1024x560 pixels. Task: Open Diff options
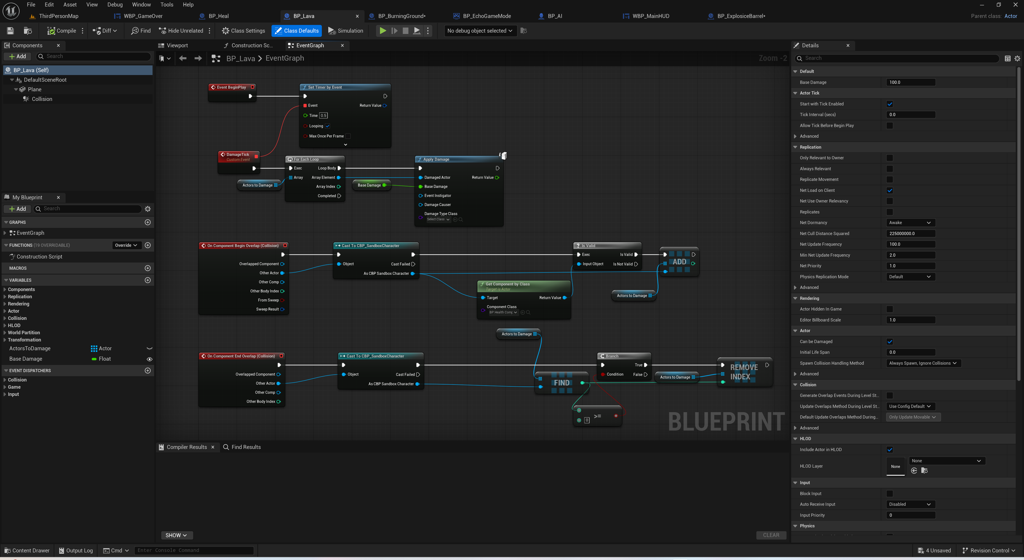[x=105, y=31]
